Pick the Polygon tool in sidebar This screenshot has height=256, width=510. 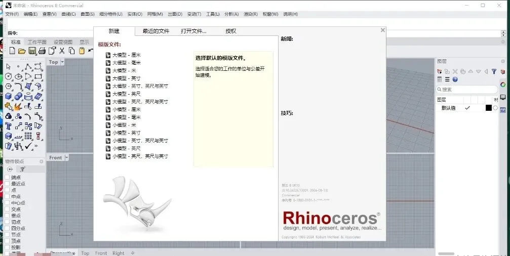point(9,87)
